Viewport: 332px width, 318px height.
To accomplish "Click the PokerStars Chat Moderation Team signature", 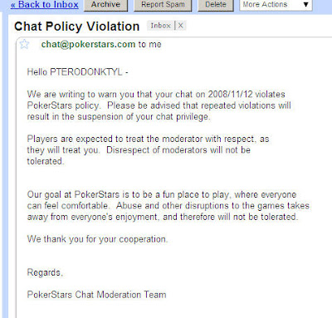I will pyautogui.click(x=96, y=295).
